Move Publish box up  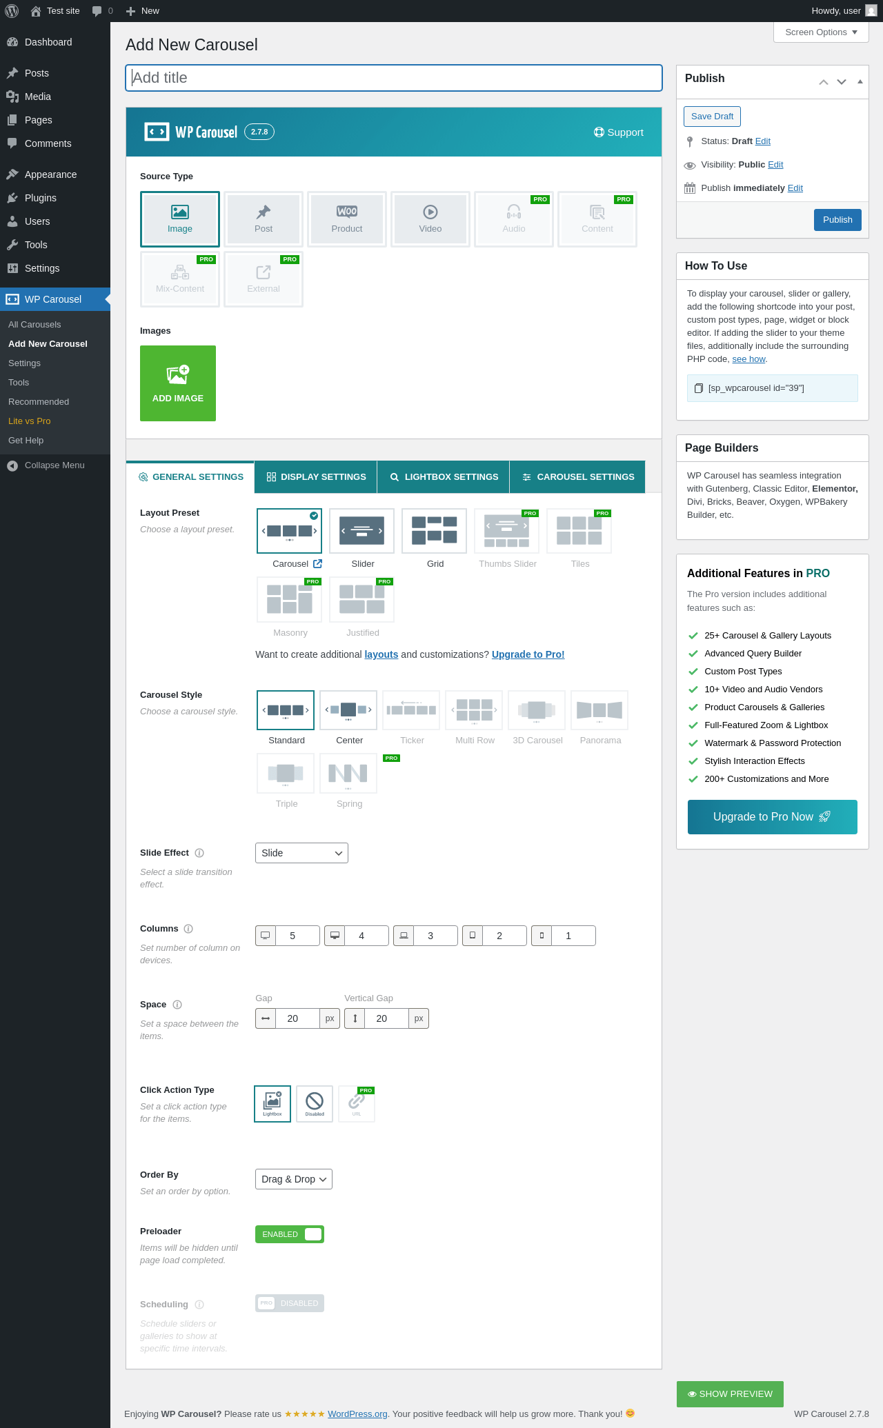coord(824,82)
